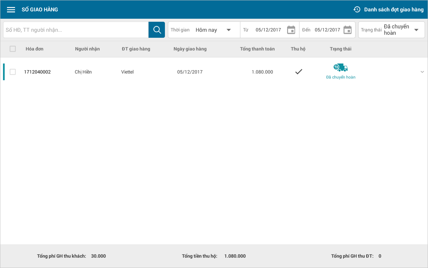Click the Ngày giao hàng column header
Image resolution: width=428 pixels, height=268 pixels.
[190, 49]
